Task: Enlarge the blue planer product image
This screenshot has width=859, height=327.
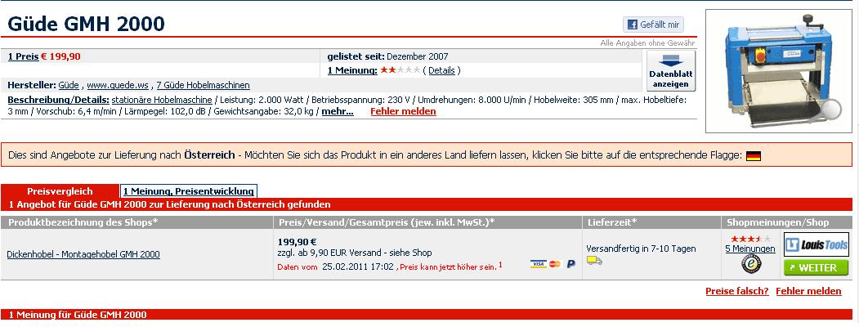Action: tap(780, 70)
